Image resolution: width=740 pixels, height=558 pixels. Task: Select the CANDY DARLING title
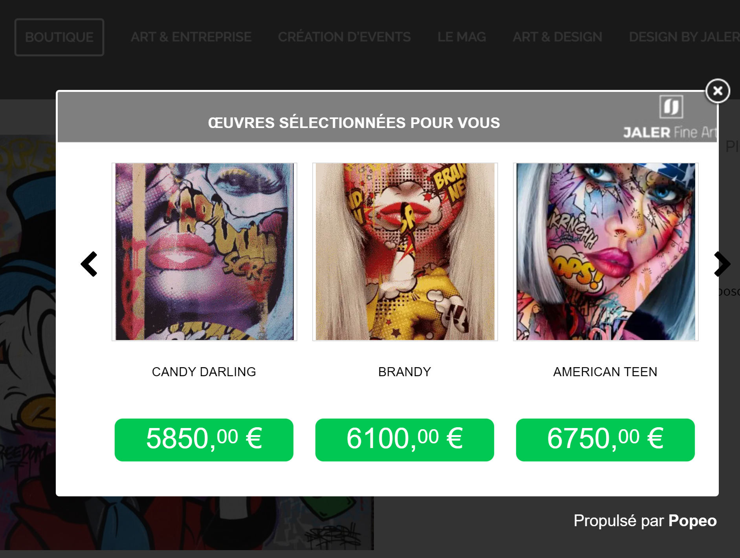click(204, 372)
